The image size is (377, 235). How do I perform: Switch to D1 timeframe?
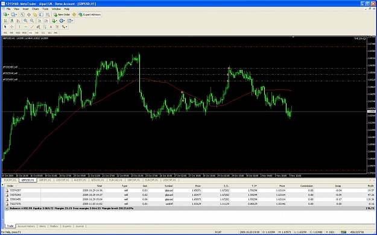[x=43, y=33]
